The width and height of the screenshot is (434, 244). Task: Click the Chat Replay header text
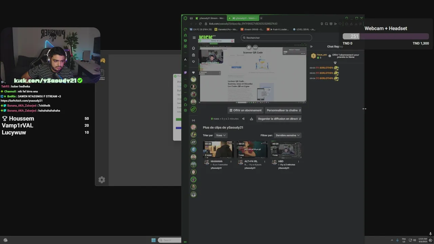tap(335, 46)
